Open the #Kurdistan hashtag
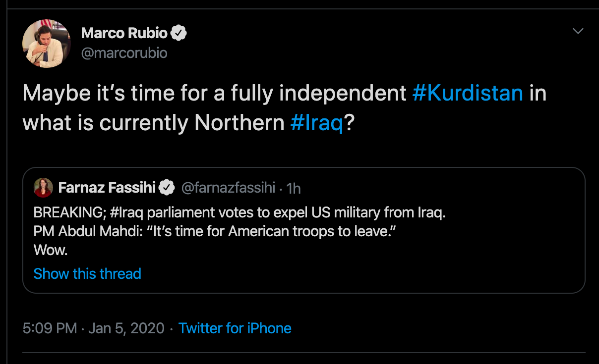The width and height of the screenshot is (599, 364). pos(468,94)
